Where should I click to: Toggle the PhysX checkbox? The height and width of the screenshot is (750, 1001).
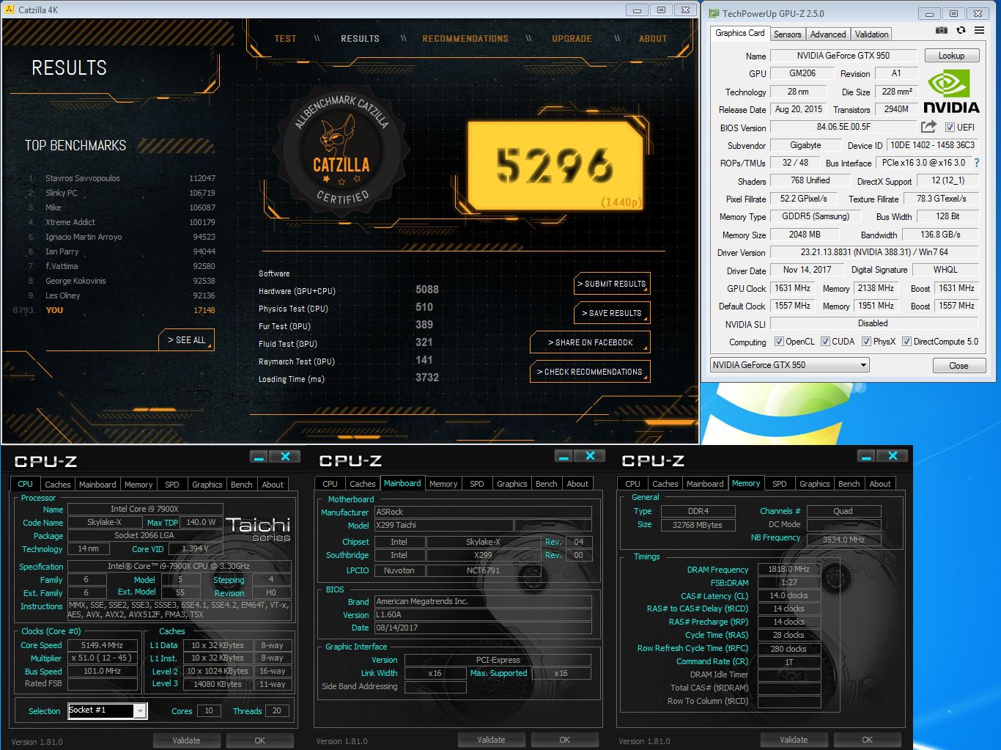click(866, 342)
